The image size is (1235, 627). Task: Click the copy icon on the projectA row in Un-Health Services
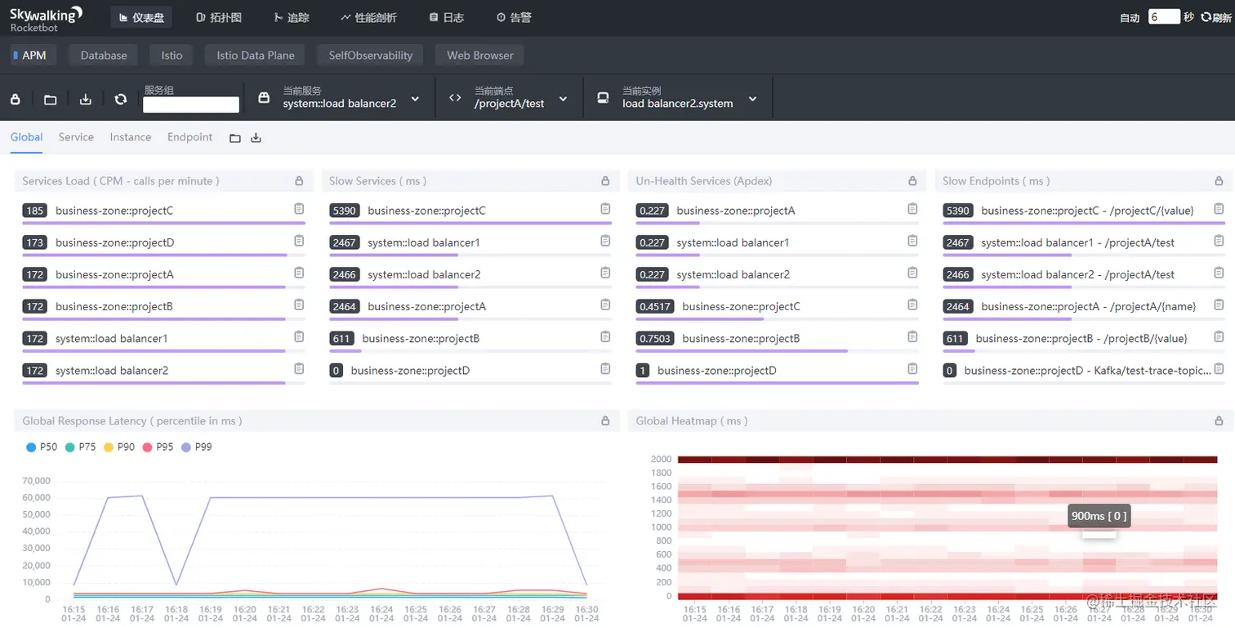(912, 209)
